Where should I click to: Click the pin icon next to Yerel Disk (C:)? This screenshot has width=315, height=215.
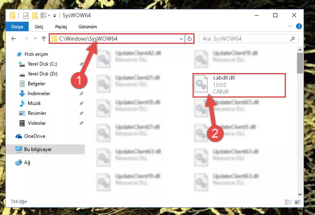point(81,64)
